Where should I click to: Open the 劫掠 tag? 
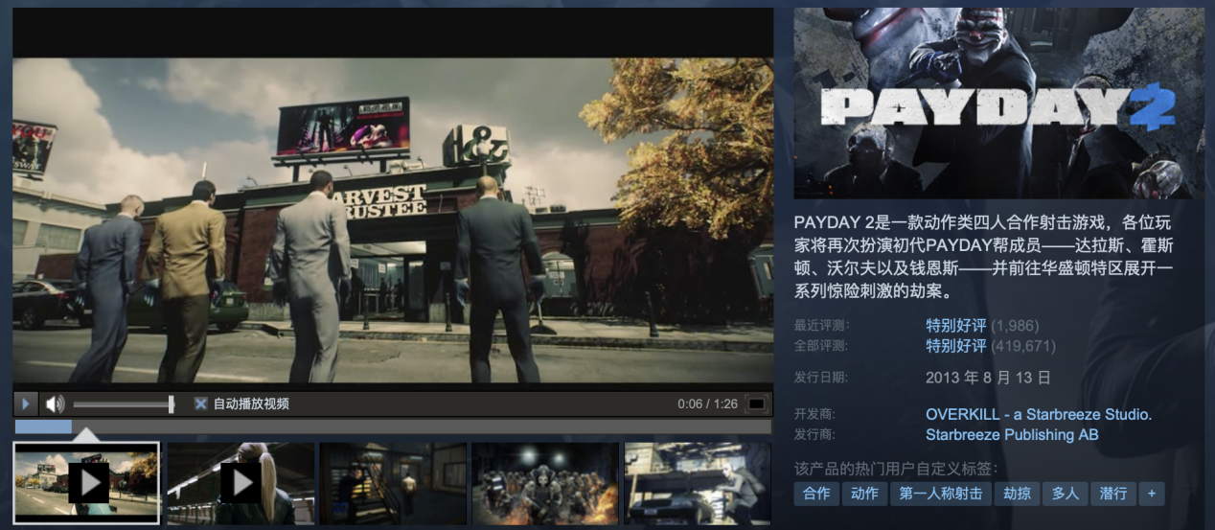tap(1017, 494)
